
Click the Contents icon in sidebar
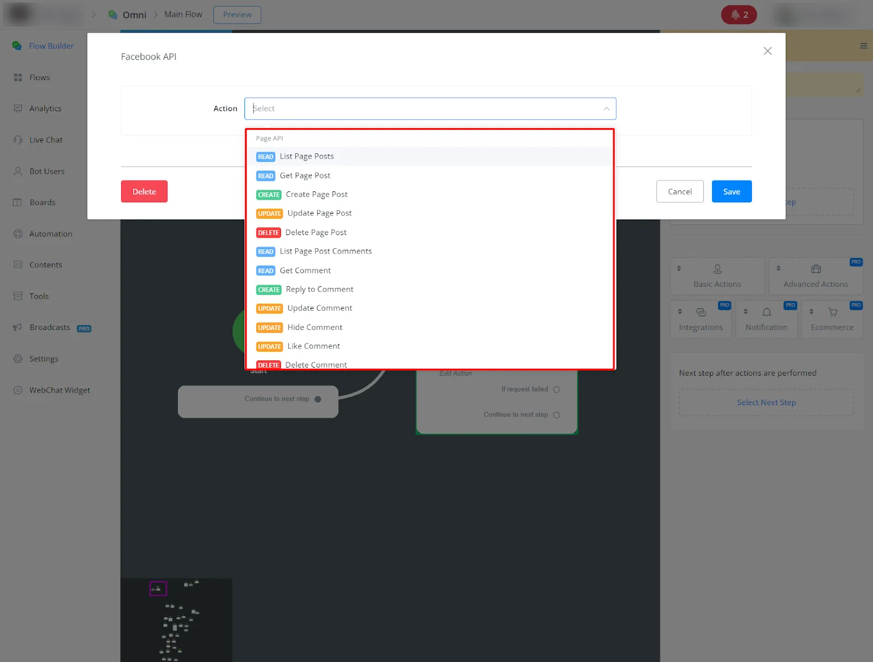pyautogui.click(x=18, y=265)
